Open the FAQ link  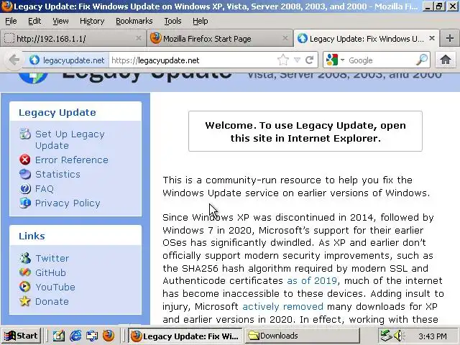(x=45, y=188)
